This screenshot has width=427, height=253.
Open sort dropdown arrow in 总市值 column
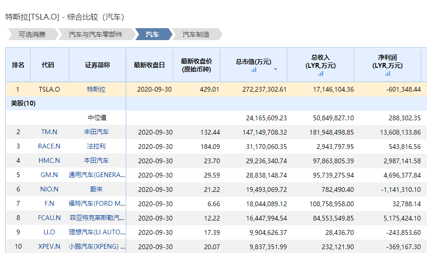(275, 69)
